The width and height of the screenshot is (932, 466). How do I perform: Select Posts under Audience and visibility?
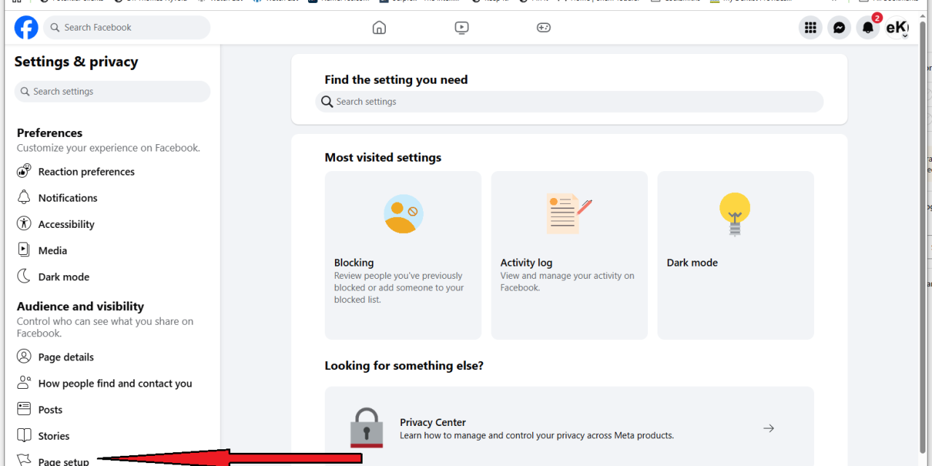[x=51, y=409]
